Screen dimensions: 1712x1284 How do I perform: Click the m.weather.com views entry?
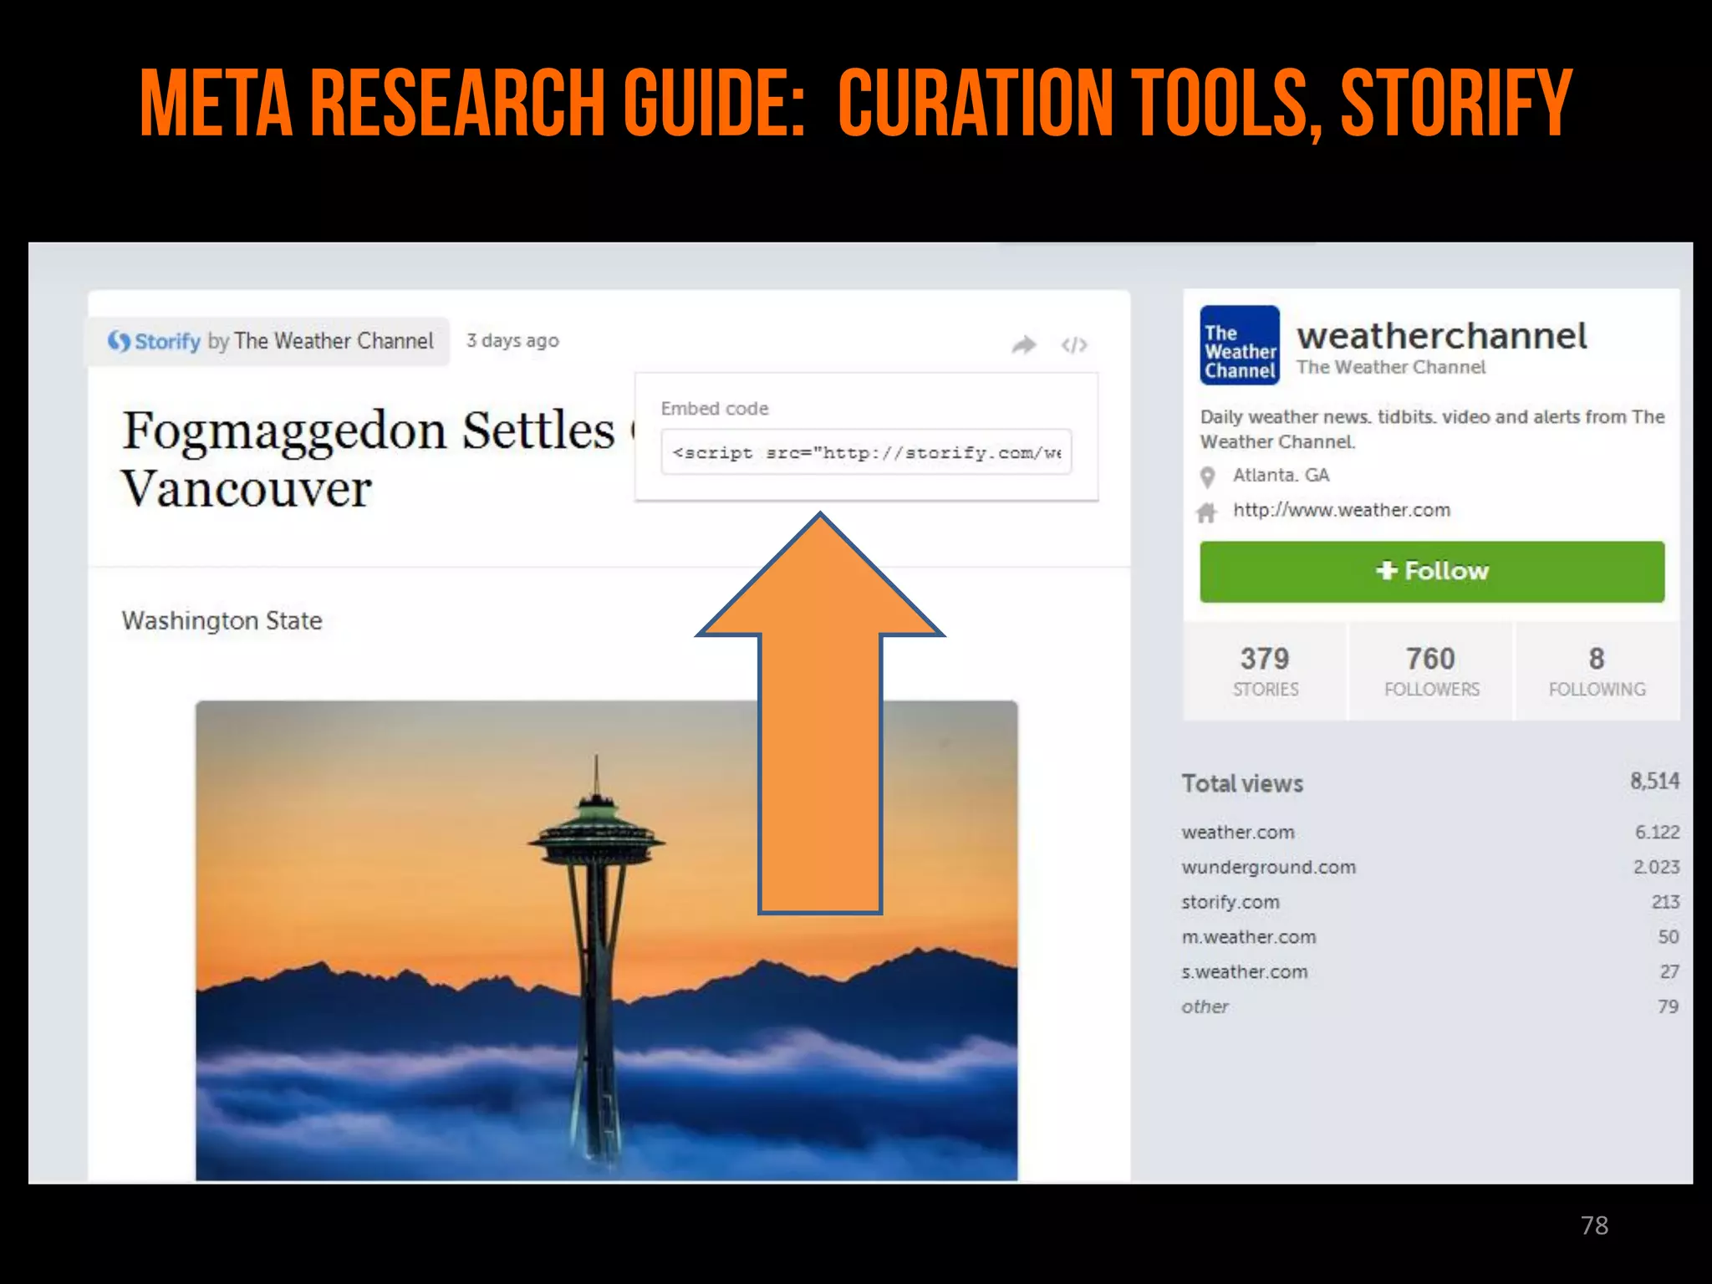1248,937
